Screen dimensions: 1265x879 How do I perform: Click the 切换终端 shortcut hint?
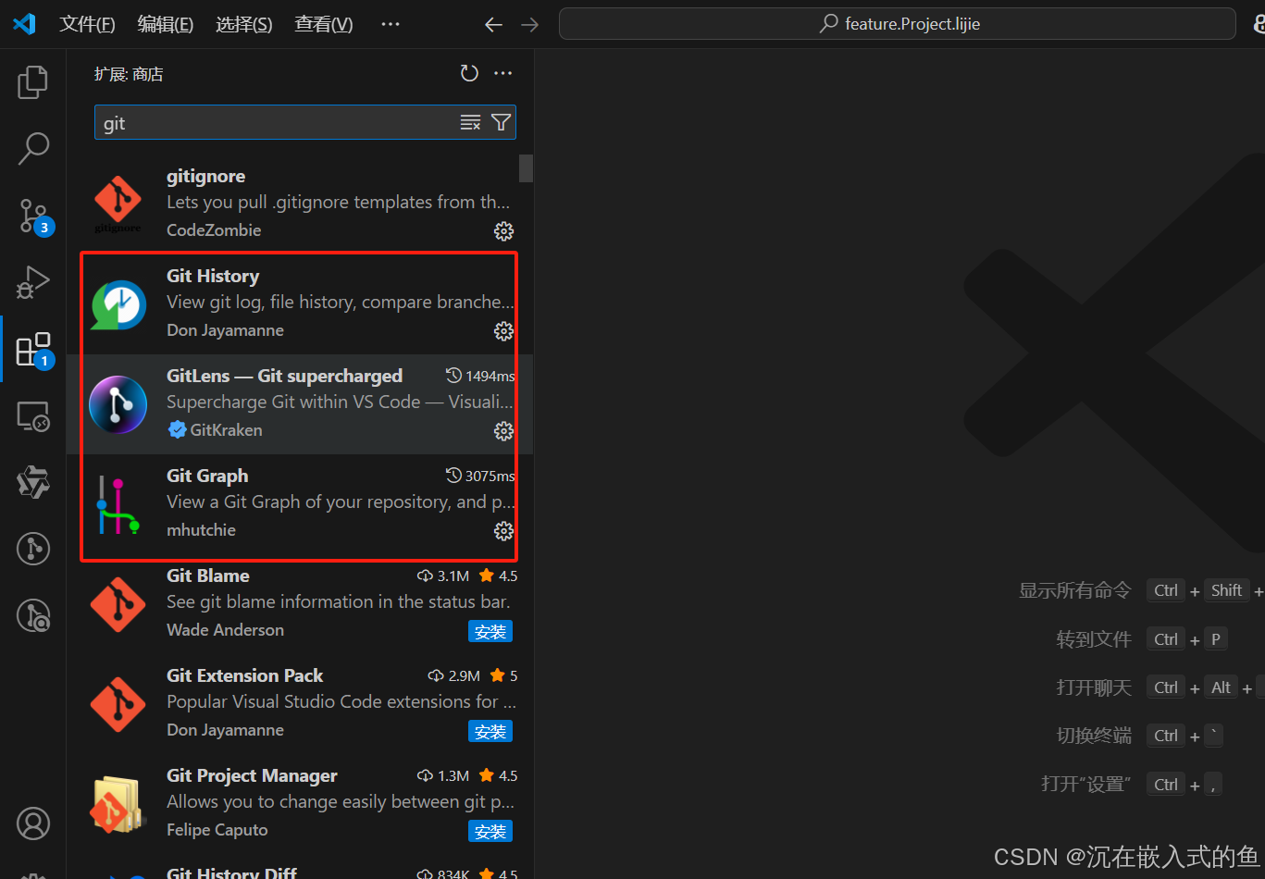(1094, 736)
